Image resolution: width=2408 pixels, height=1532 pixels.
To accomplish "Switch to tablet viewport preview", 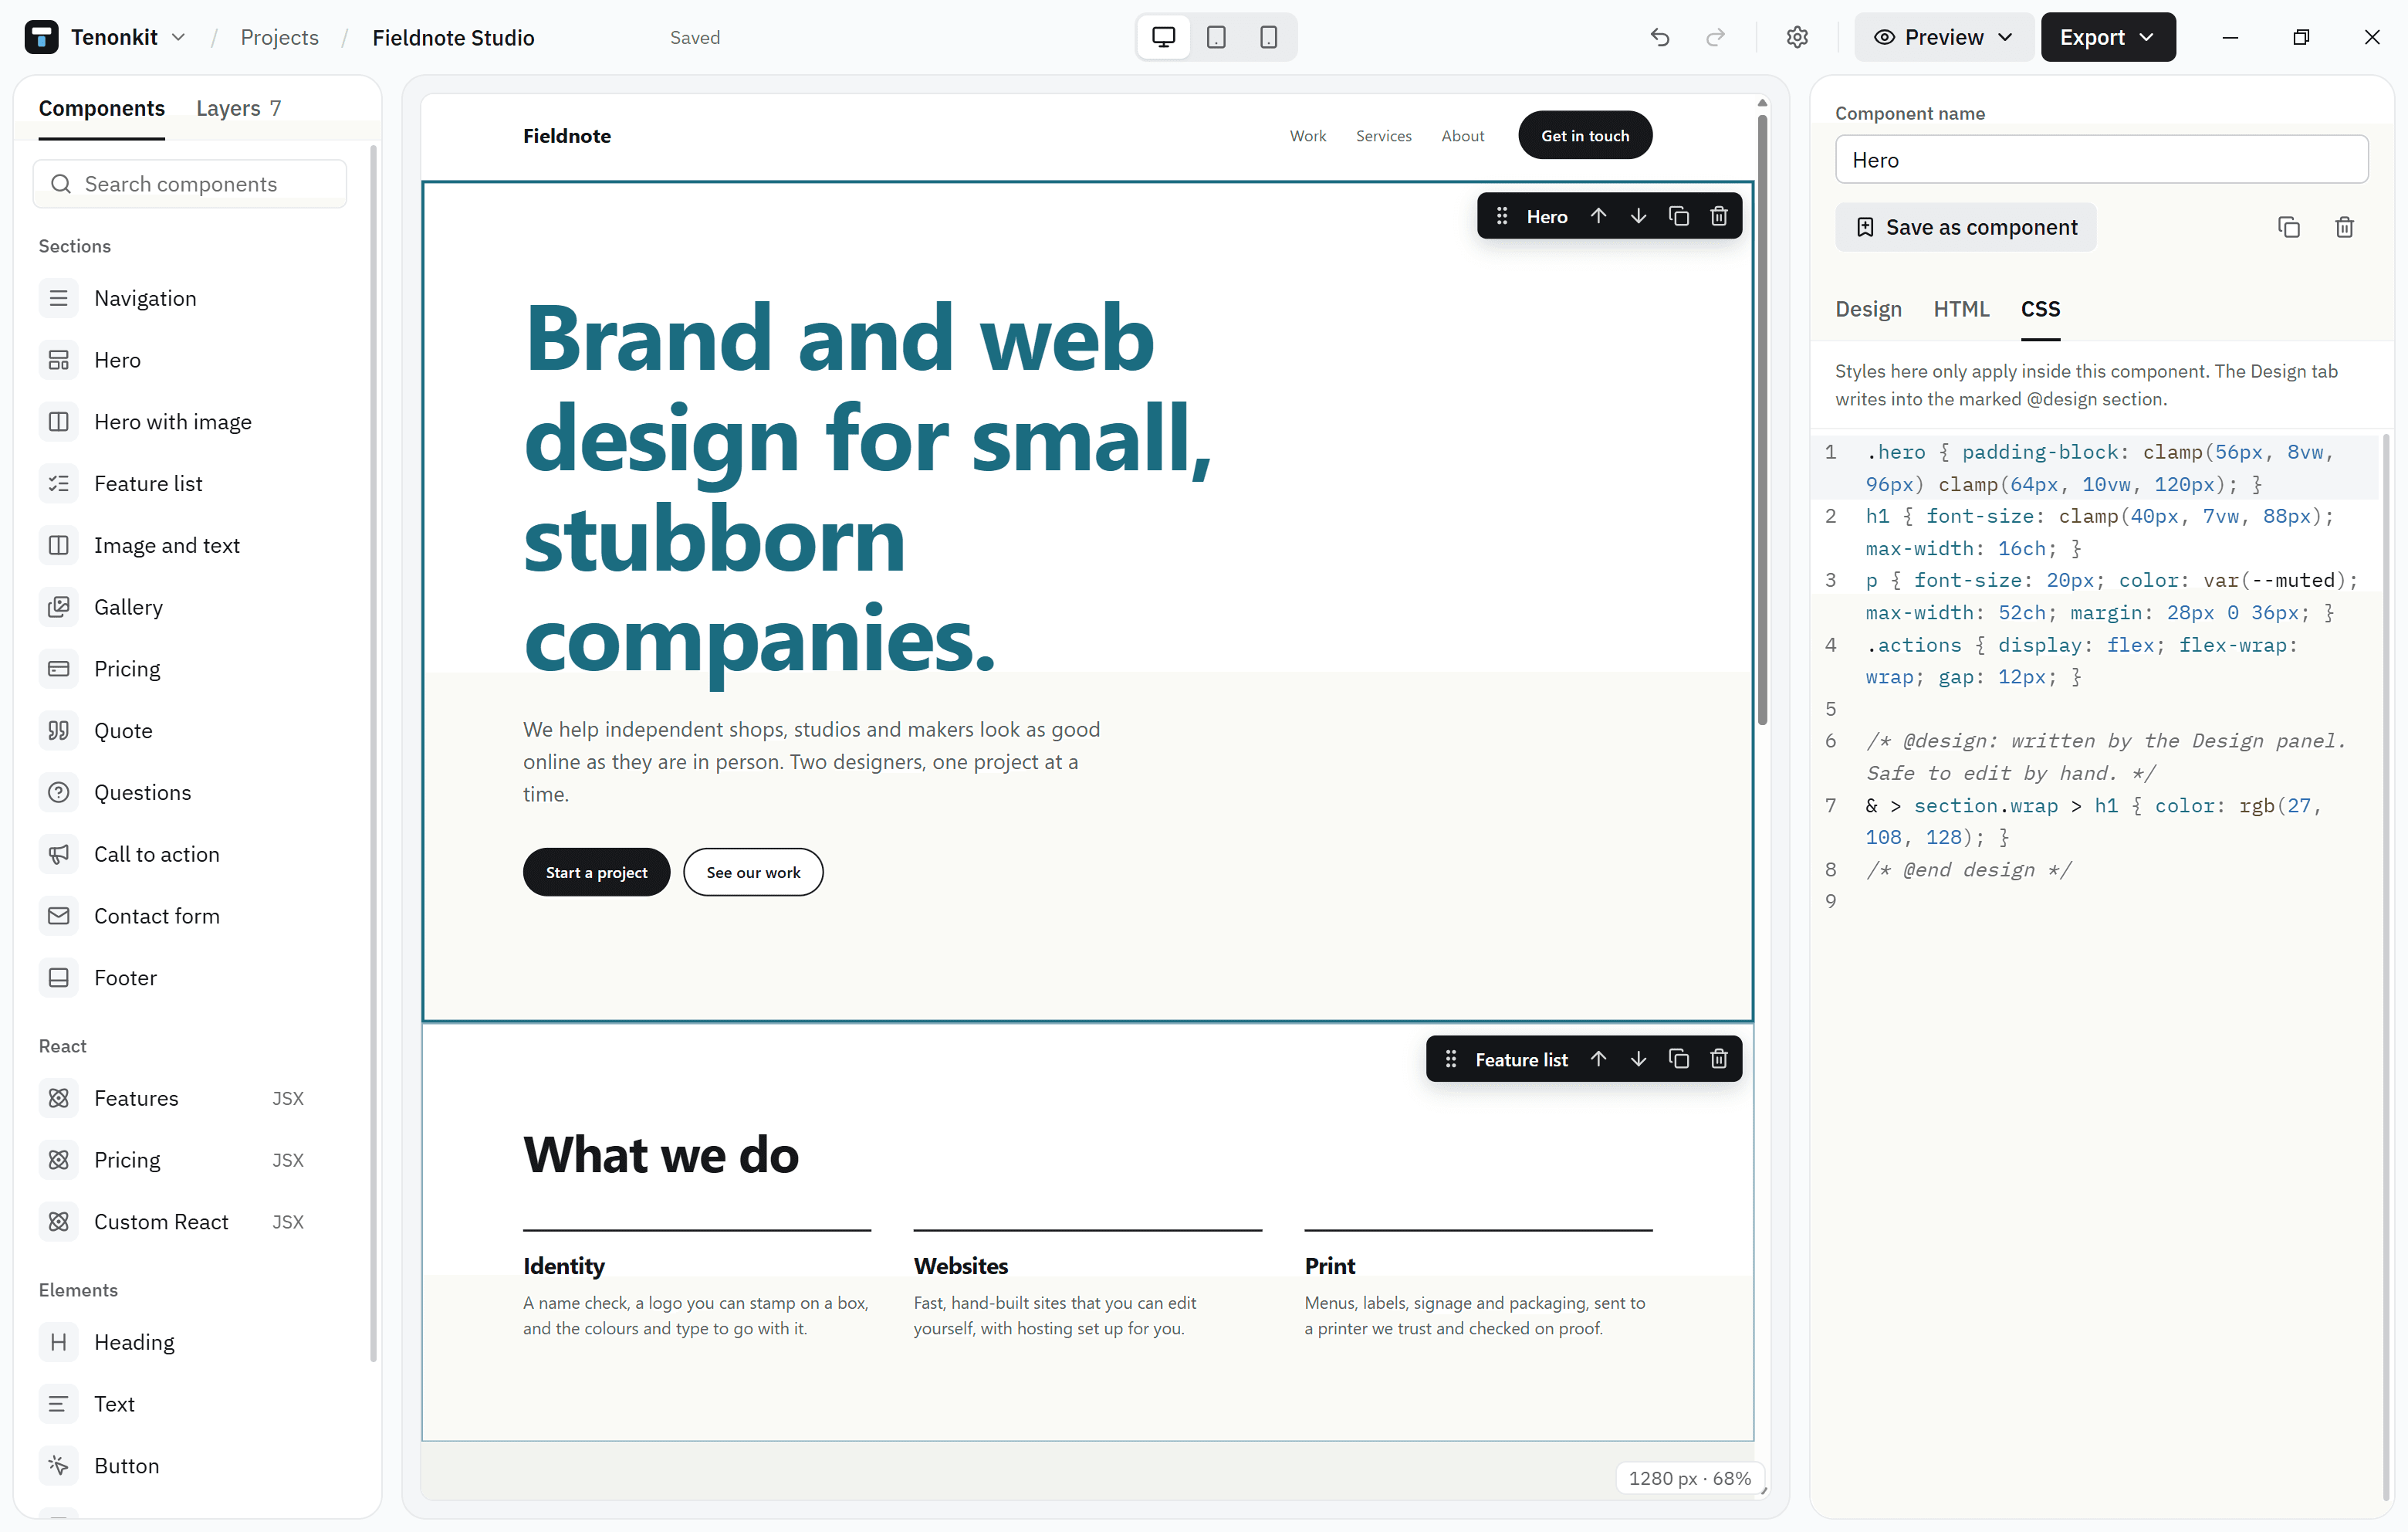I will click(x=1216, y=37).
